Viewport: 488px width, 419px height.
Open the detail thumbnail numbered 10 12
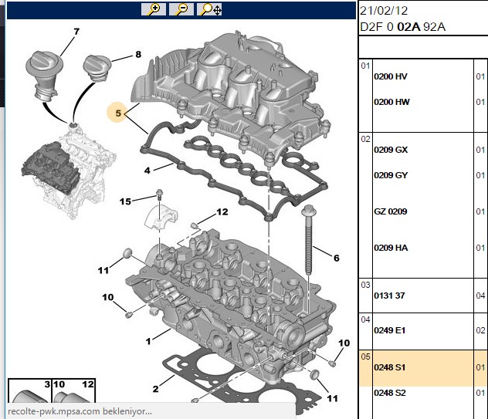click(x=74, y=391)
